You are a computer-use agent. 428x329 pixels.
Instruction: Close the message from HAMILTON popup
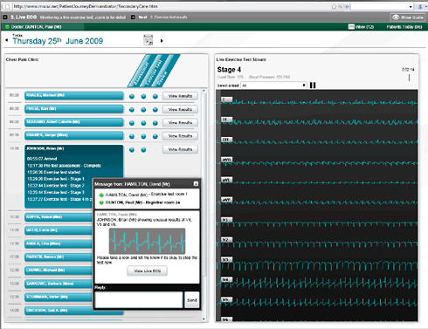click(x=196, y=184)
